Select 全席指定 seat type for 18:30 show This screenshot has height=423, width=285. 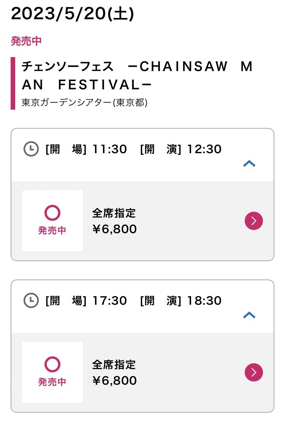tap(114, 365)
